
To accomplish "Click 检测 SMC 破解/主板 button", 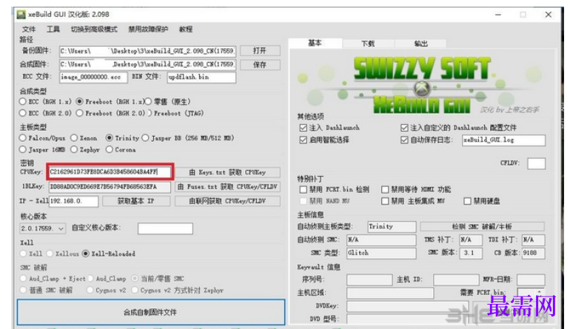I will 483,226.
